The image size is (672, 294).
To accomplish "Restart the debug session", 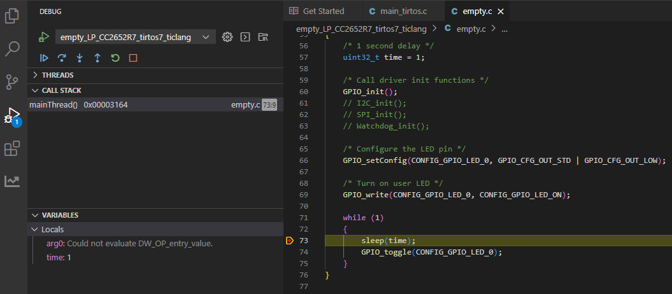I will (115, 58).
